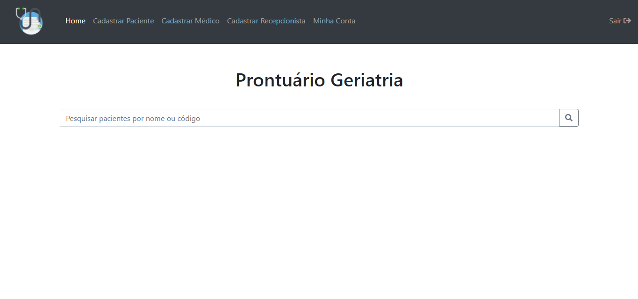Navigate to Cadastrar Paciente
638x299 pixels.
123,21
